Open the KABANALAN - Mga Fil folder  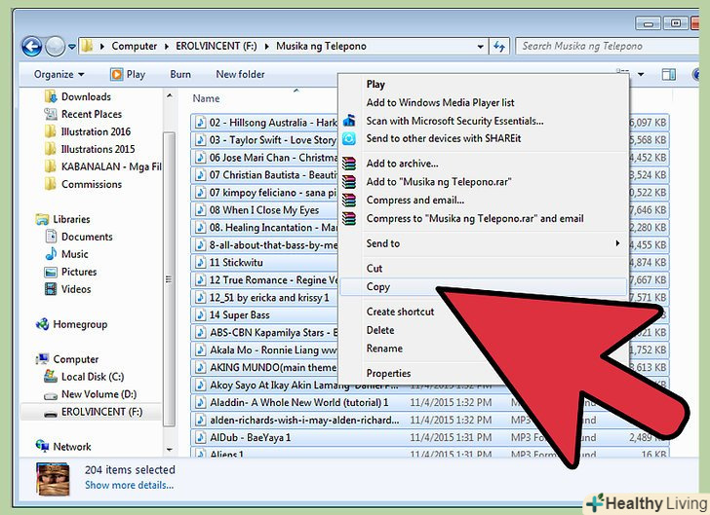tap(102, 166)
